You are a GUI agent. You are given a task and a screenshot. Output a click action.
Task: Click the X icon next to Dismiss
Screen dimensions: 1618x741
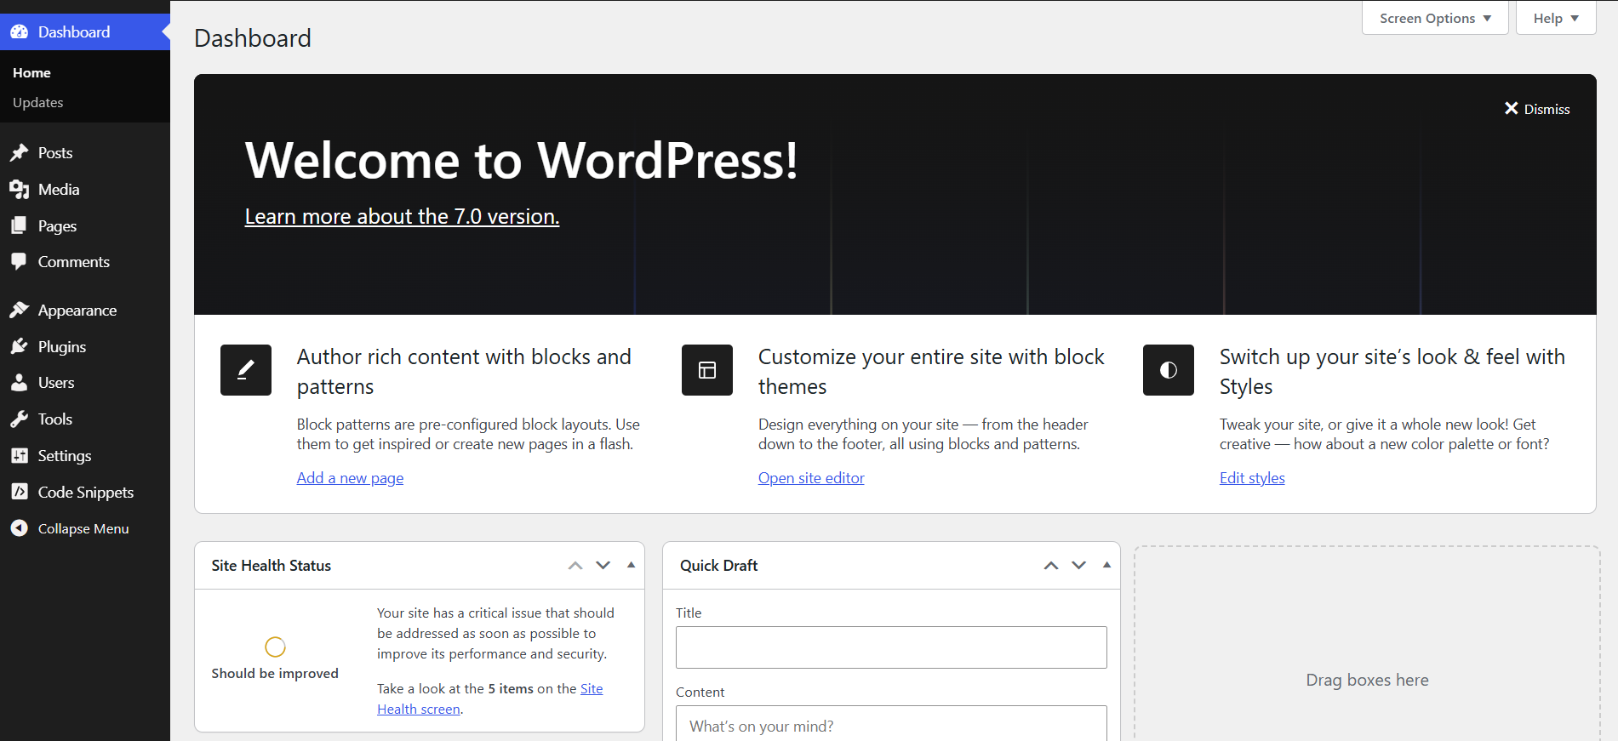pyautogui.click(x=1512, y=109)
